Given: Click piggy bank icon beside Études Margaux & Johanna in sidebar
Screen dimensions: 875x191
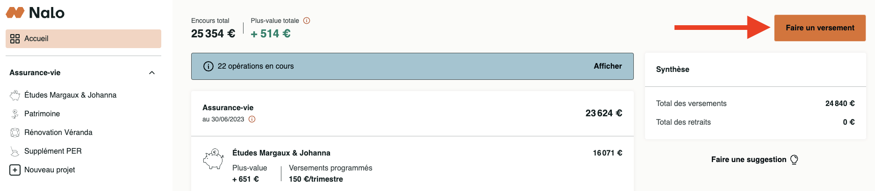Looking at the screenshot, I should [x=15, y=95].
